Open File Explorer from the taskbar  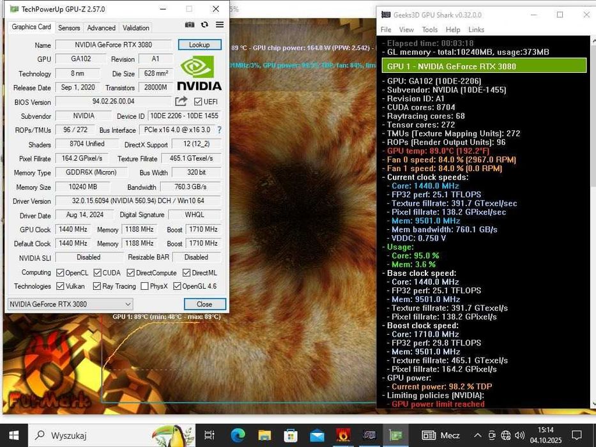coord(264,436)
